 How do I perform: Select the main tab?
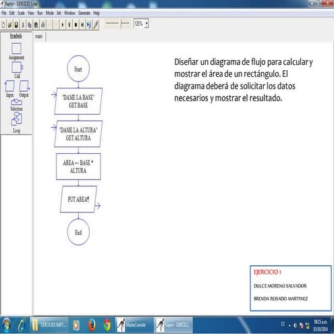[39, 36]
